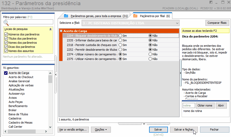Click the rotina input field
The width and height of the screenshot is (231, 137).
pyautogui.click(x=189, y=105)
